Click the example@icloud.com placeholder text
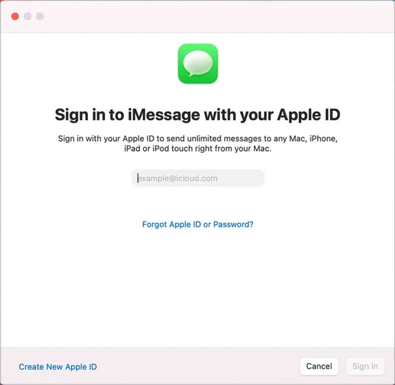Viewport: 395px width, 385px height. [x=177, y=179]
